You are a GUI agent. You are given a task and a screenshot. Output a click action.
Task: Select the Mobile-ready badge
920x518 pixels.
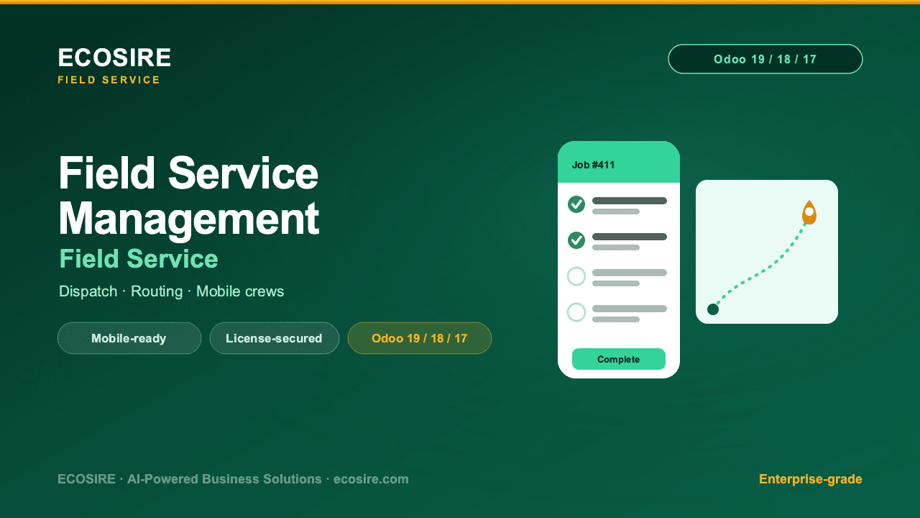[x=129, y=338]
